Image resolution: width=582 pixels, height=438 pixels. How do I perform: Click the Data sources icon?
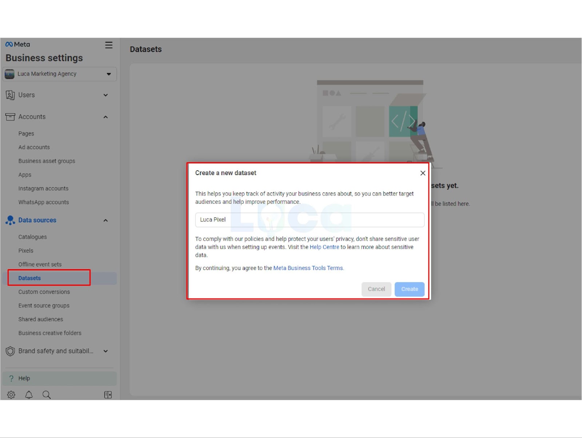click(x=10, y=220)
